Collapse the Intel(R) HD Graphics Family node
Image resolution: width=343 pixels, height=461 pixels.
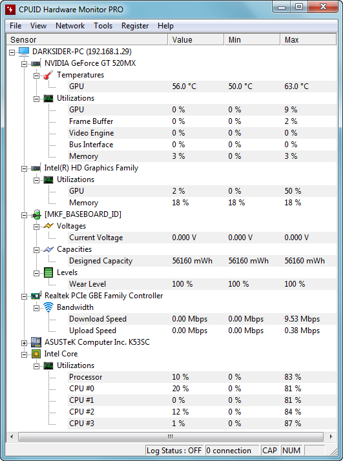[x=24, y=169]
